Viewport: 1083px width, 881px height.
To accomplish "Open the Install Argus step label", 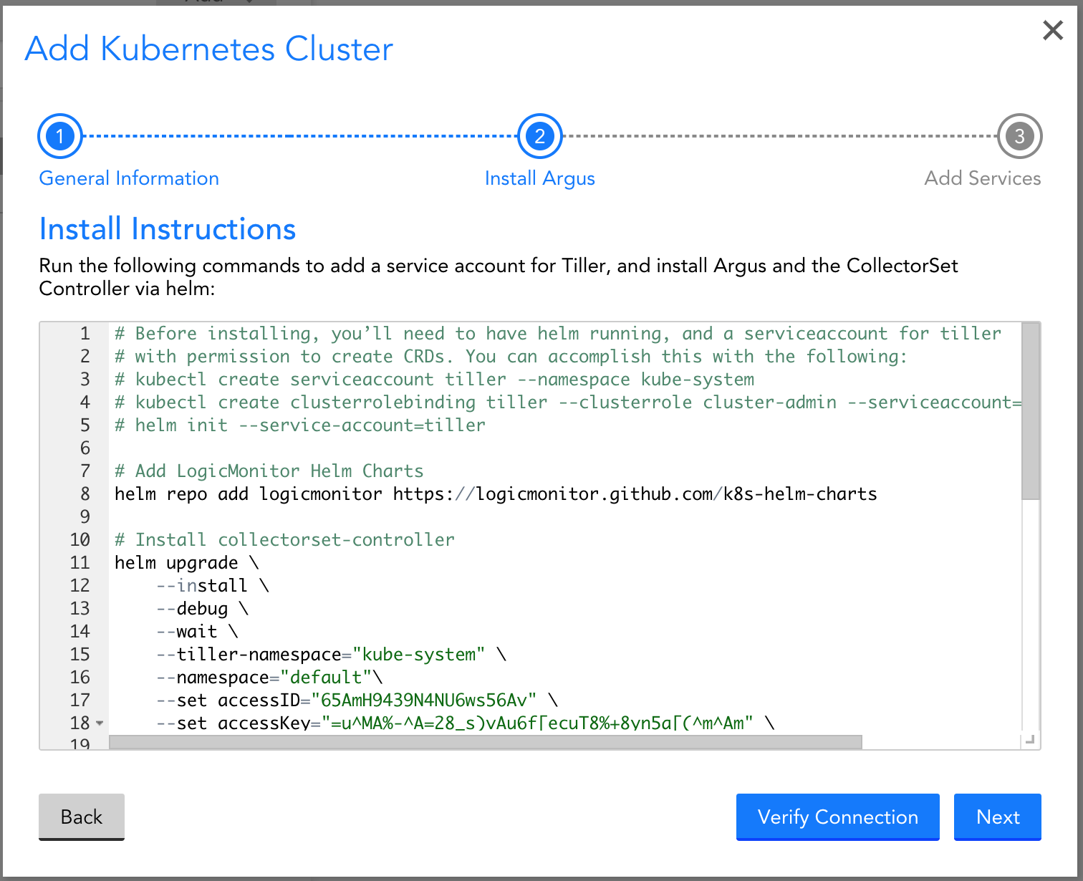I will coord(540,178).
